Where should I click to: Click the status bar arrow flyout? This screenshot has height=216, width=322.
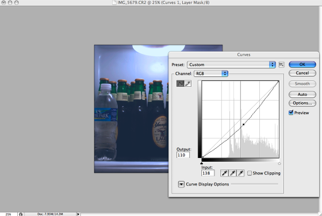tap(78, 214)
